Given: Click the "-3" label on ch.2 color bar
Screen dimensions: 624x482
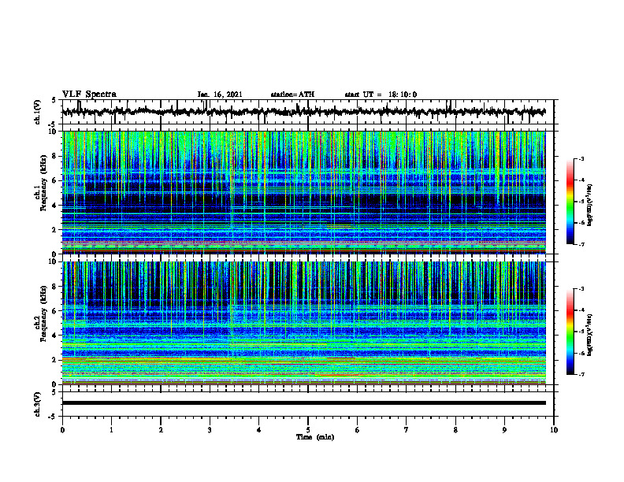Looking at the screenshot, I should [x=581, y=289].
